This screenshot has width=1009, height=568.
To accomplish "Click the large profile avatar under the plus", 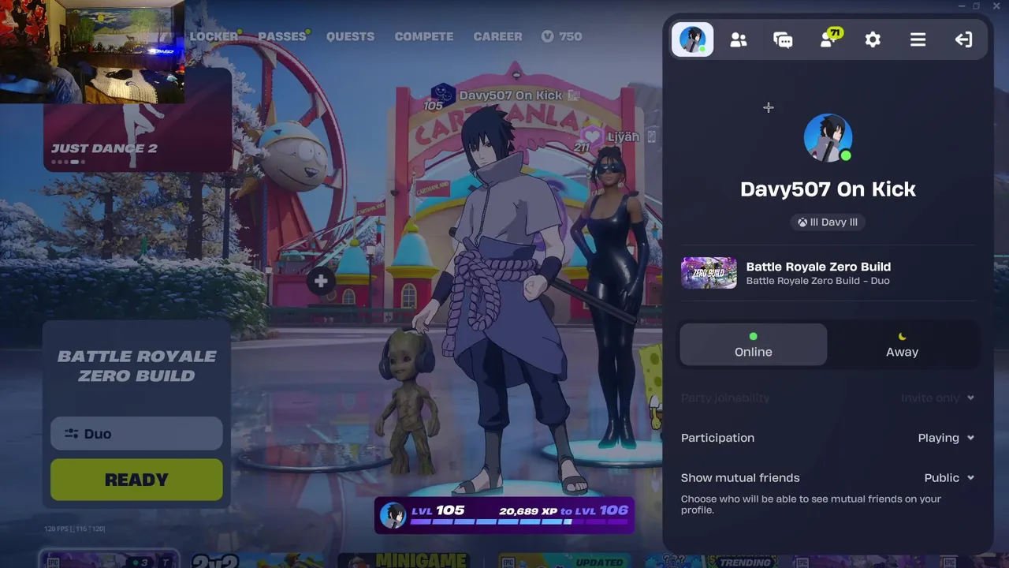I will 828,138.
